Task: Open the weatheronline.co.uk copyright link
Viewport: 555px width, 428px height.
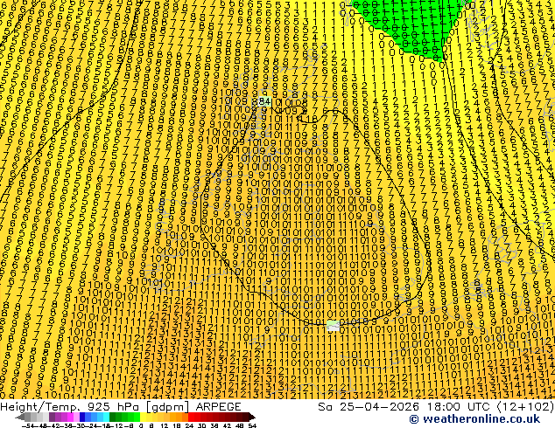Action: click(474, 419)
